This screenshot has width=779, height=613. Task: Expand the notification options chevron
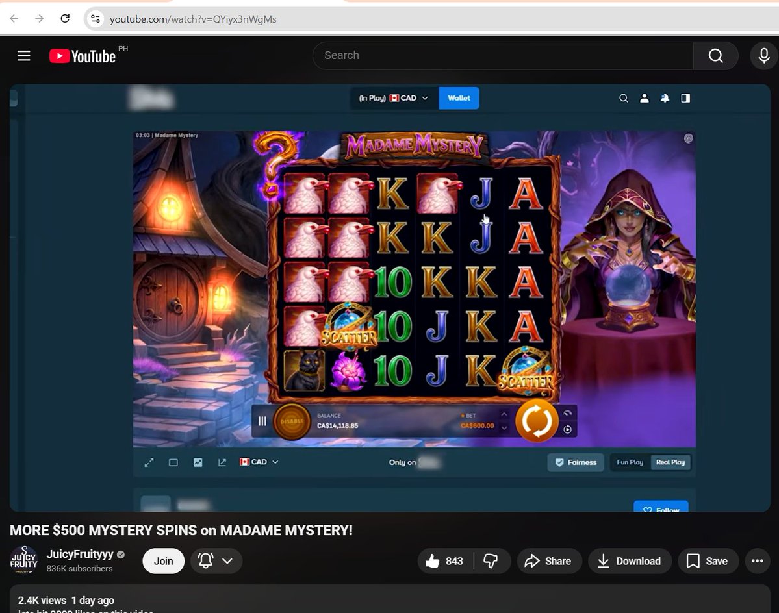click(x=227, y=561)
